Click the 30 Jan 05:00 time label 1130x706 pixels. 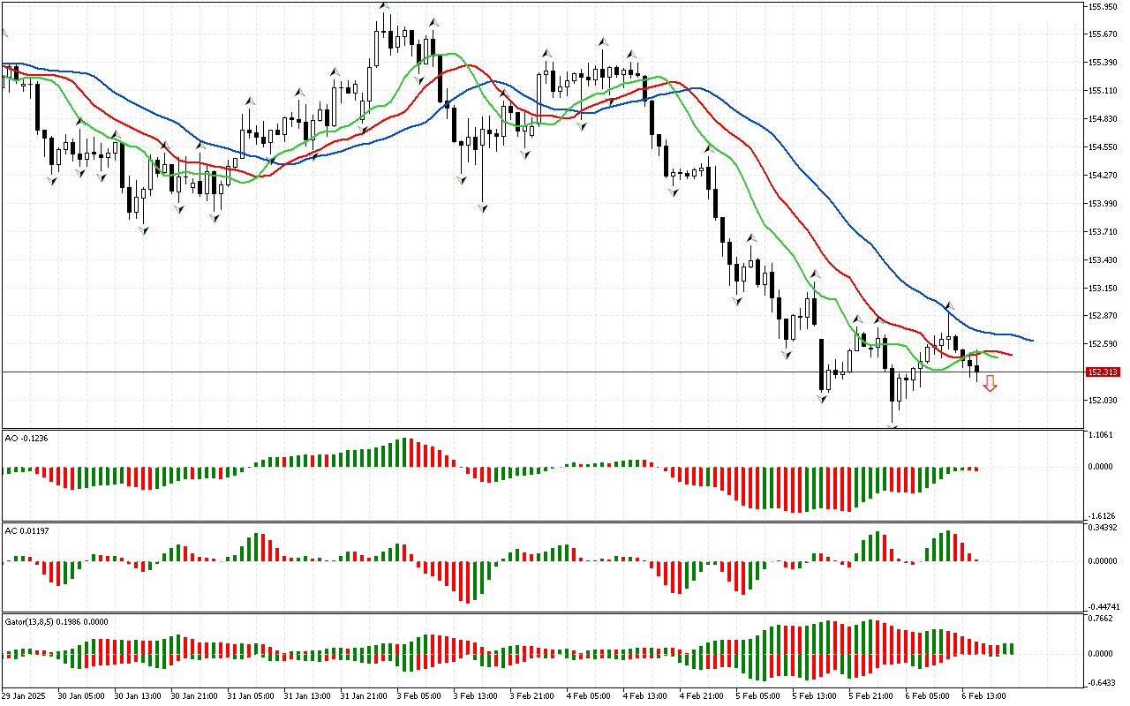[79, 696]
